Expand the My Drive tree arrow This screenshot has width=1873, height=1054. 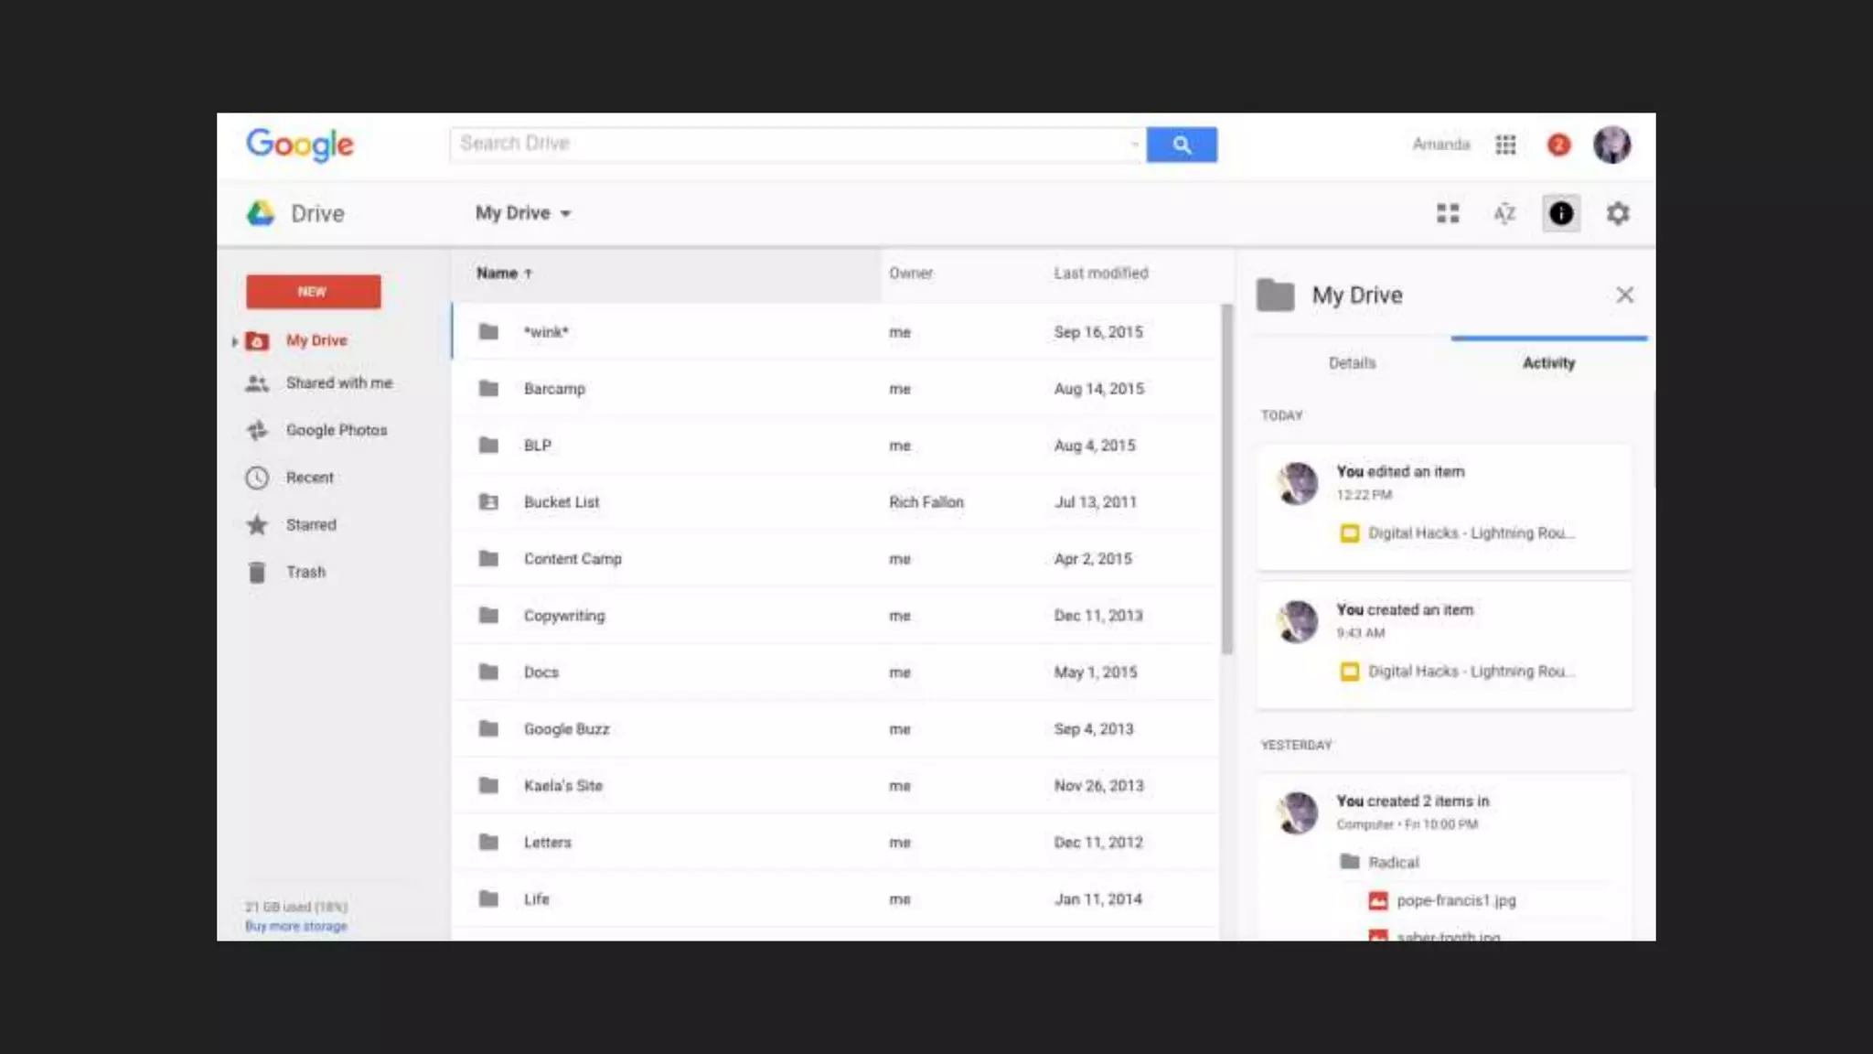point(235,341)
